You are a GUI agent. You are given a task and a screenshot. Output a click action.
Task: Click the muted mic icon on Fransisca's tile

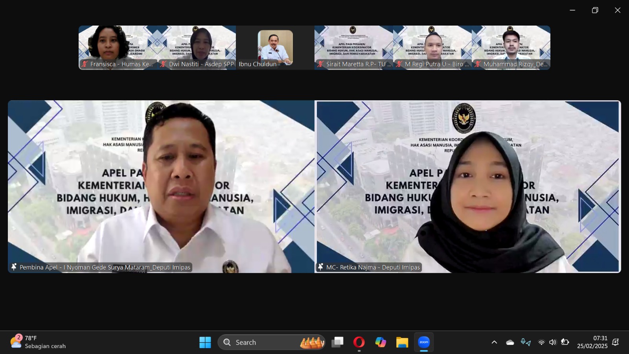(85, 64)
